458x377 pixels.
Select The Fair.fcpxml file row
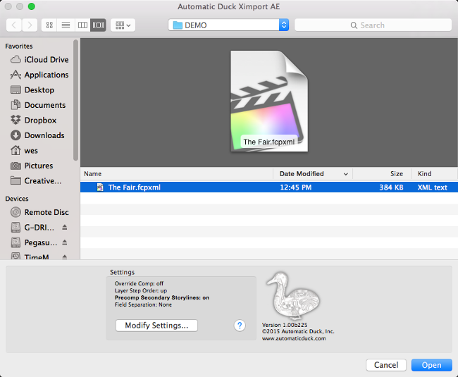(269, 187)
